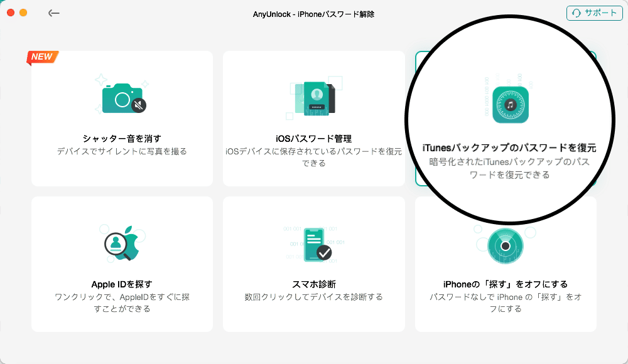Click the back arrow icon
628x364 pixels.
coord(53,13)
